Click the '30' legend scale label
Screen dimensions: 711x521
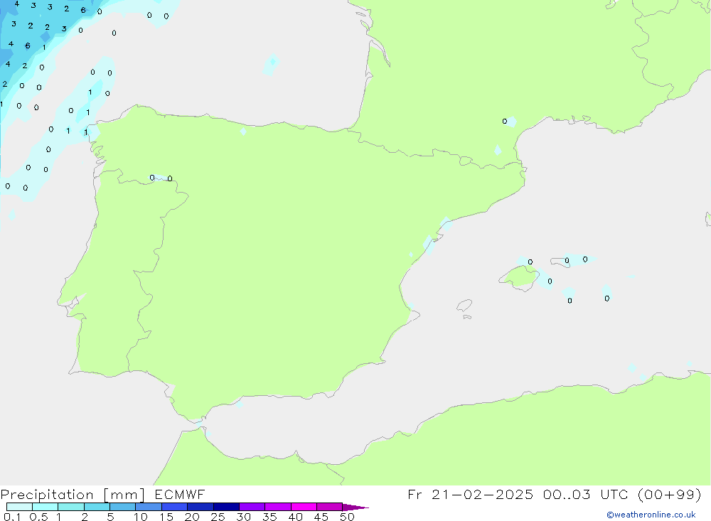pos(244,517)
